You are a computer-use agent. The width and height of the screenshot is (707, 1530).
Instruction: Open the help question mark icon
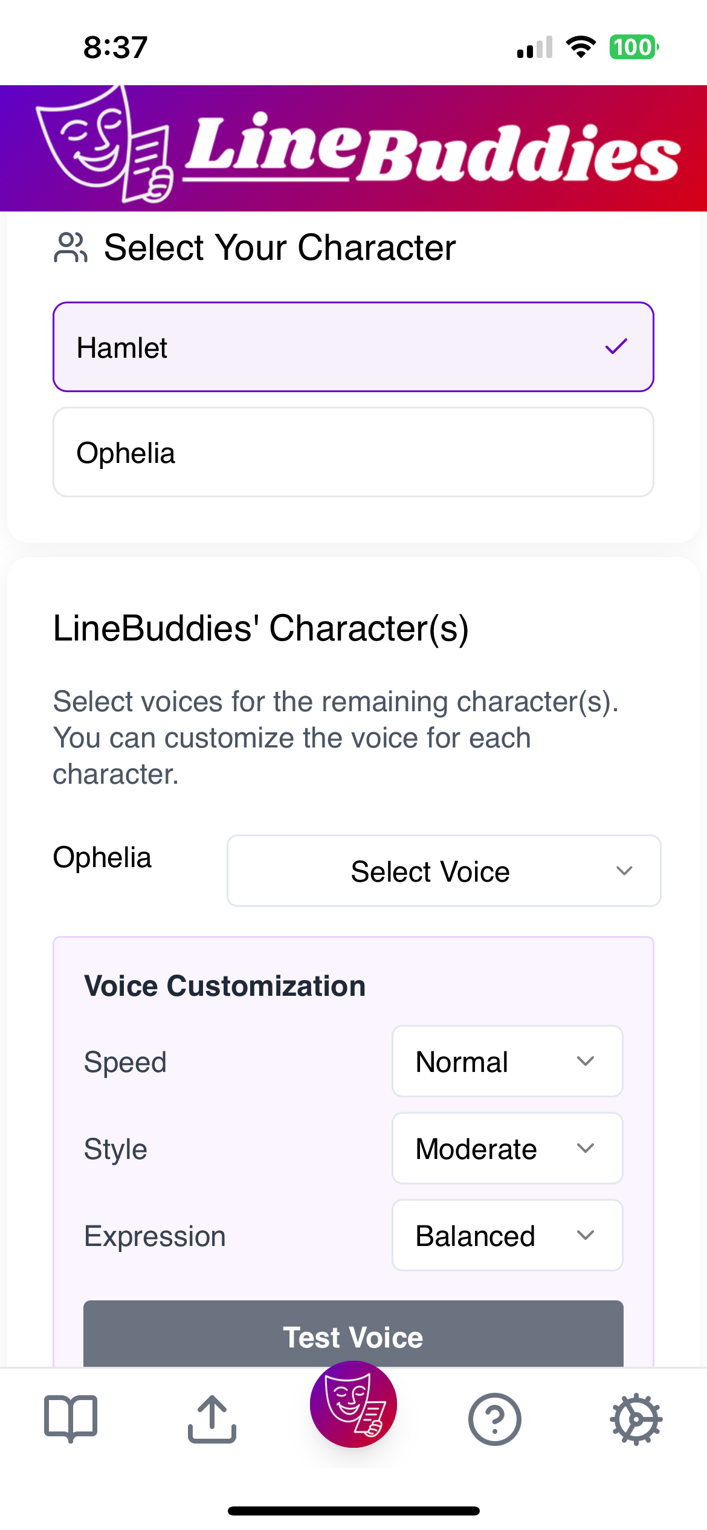tap(494, 1419)
